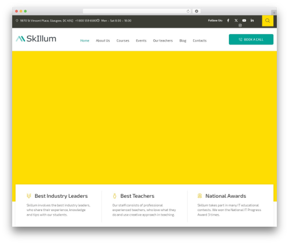Screen dimensions: 289x244
Task: Go to the Home menu item
Action: (x=84, y=40)
